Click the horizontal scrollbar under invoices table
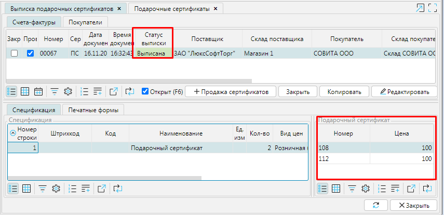 click(x=130, y=81)
